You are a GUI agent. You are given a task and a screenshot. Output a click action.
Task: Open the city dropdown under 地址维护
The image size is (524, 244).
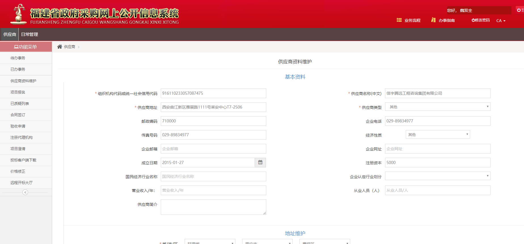point(267,242)
